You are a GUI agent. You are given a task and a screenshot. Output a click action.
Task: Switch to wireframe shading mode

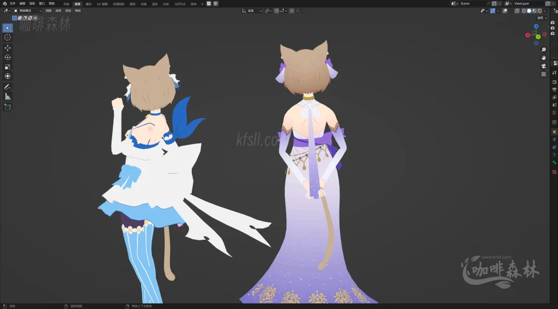tap(524, 11)
